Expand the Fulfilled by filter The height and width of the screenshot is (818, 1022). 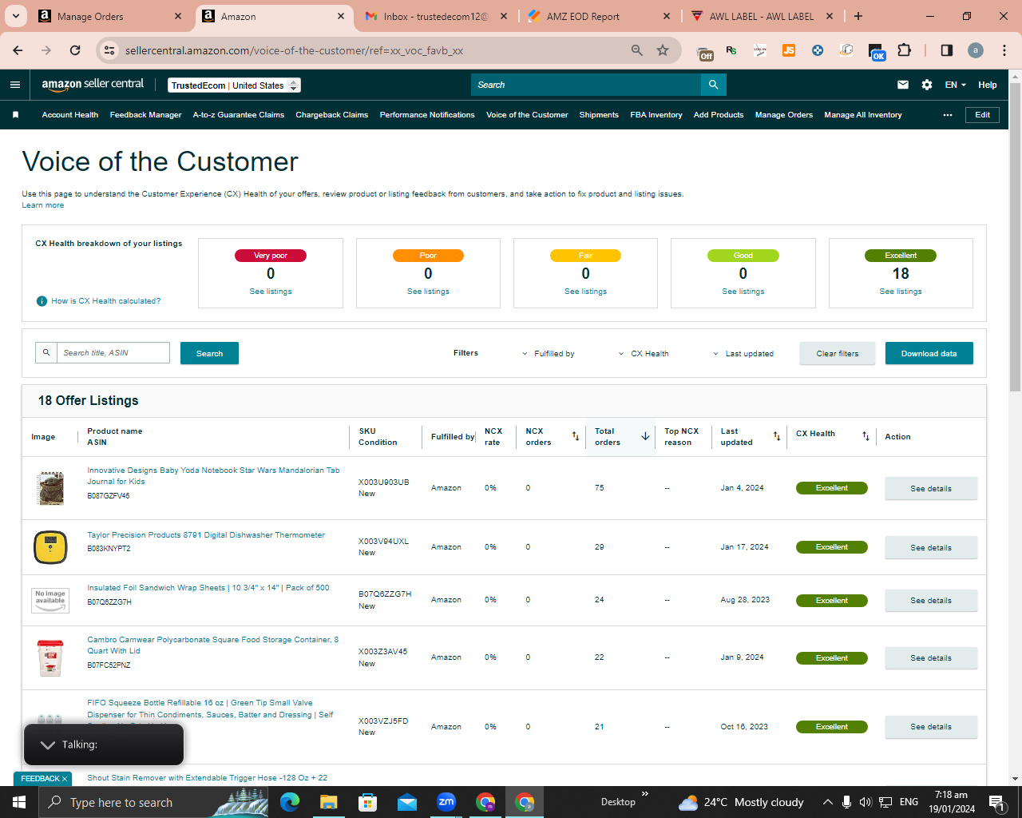click(549, 353)
